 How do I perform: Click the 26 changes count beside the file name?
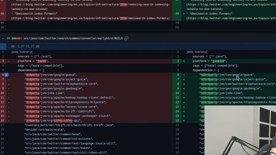point(8,38)
